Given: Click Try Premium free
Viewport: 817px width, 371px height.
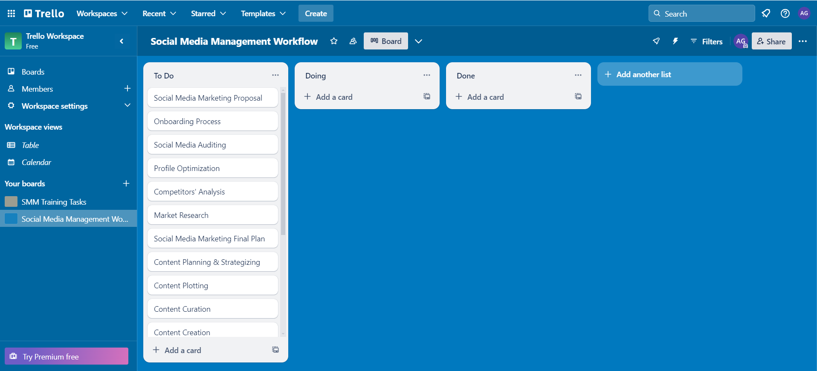Looking at the screenshot, I should 67,357.
